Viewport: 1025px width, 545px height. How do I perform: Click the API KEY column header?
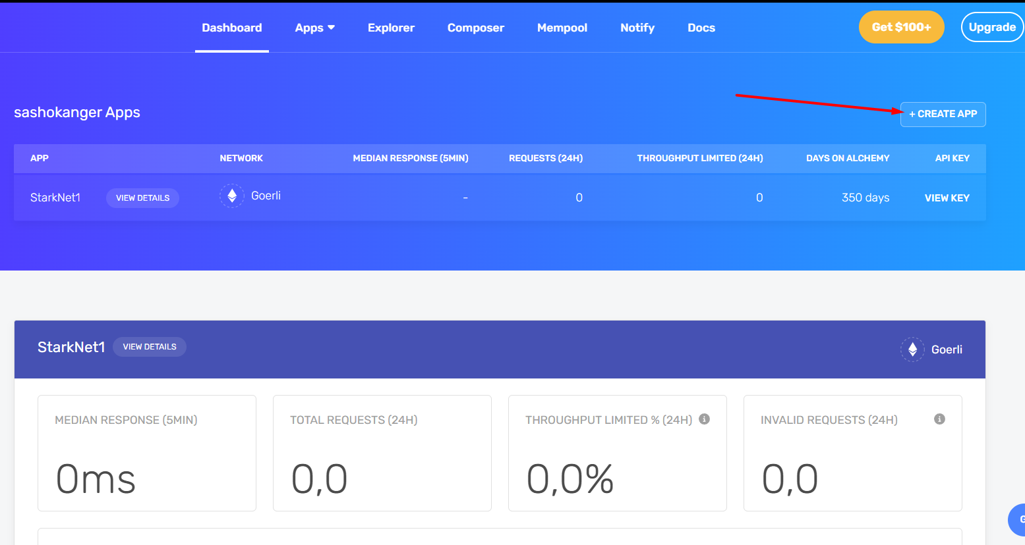pyautogui.click(x=952, y=158)
